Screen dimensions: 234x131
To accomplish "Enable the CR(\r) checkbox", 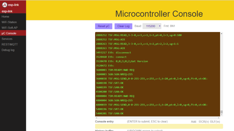I will click(200, 121).
